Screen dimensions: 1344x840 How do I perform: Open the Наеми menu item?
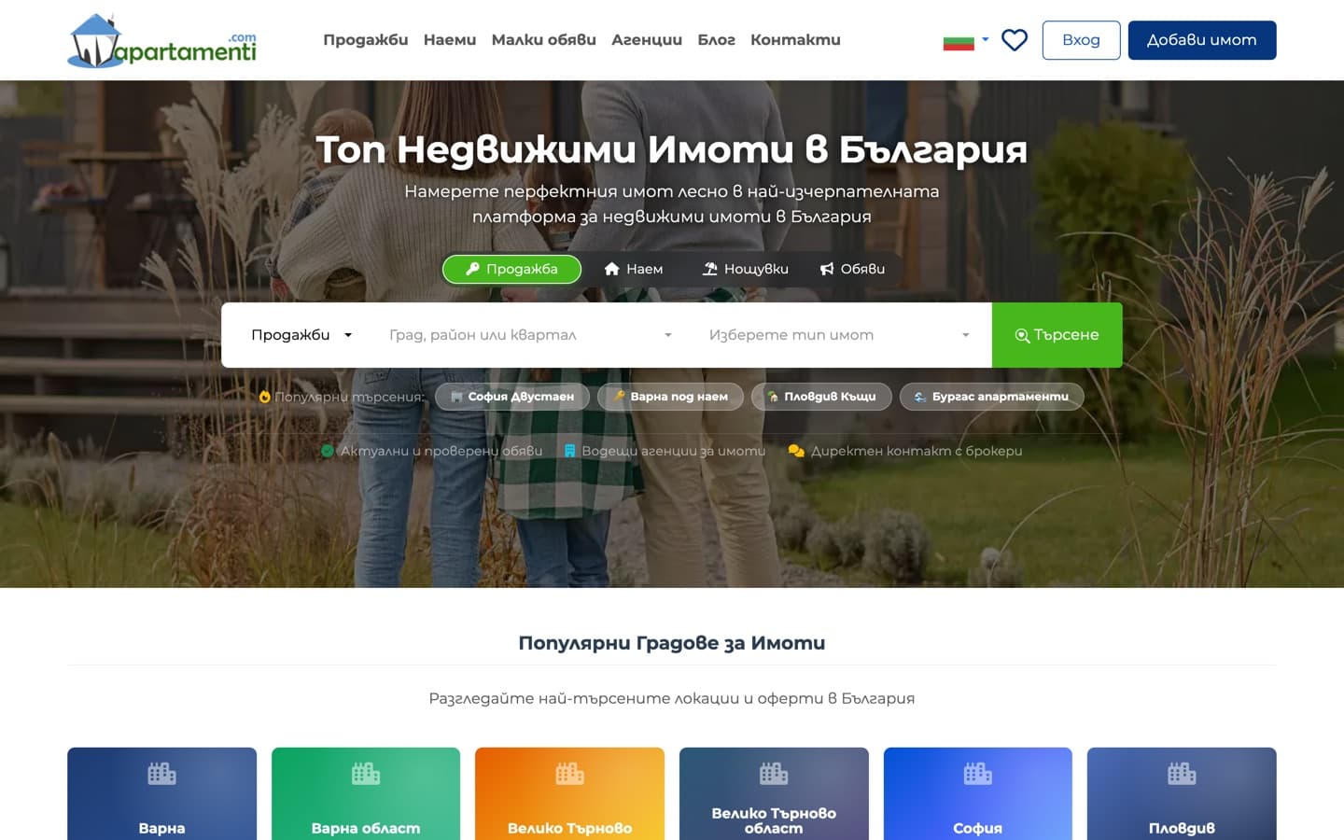(x=450, y=40)
